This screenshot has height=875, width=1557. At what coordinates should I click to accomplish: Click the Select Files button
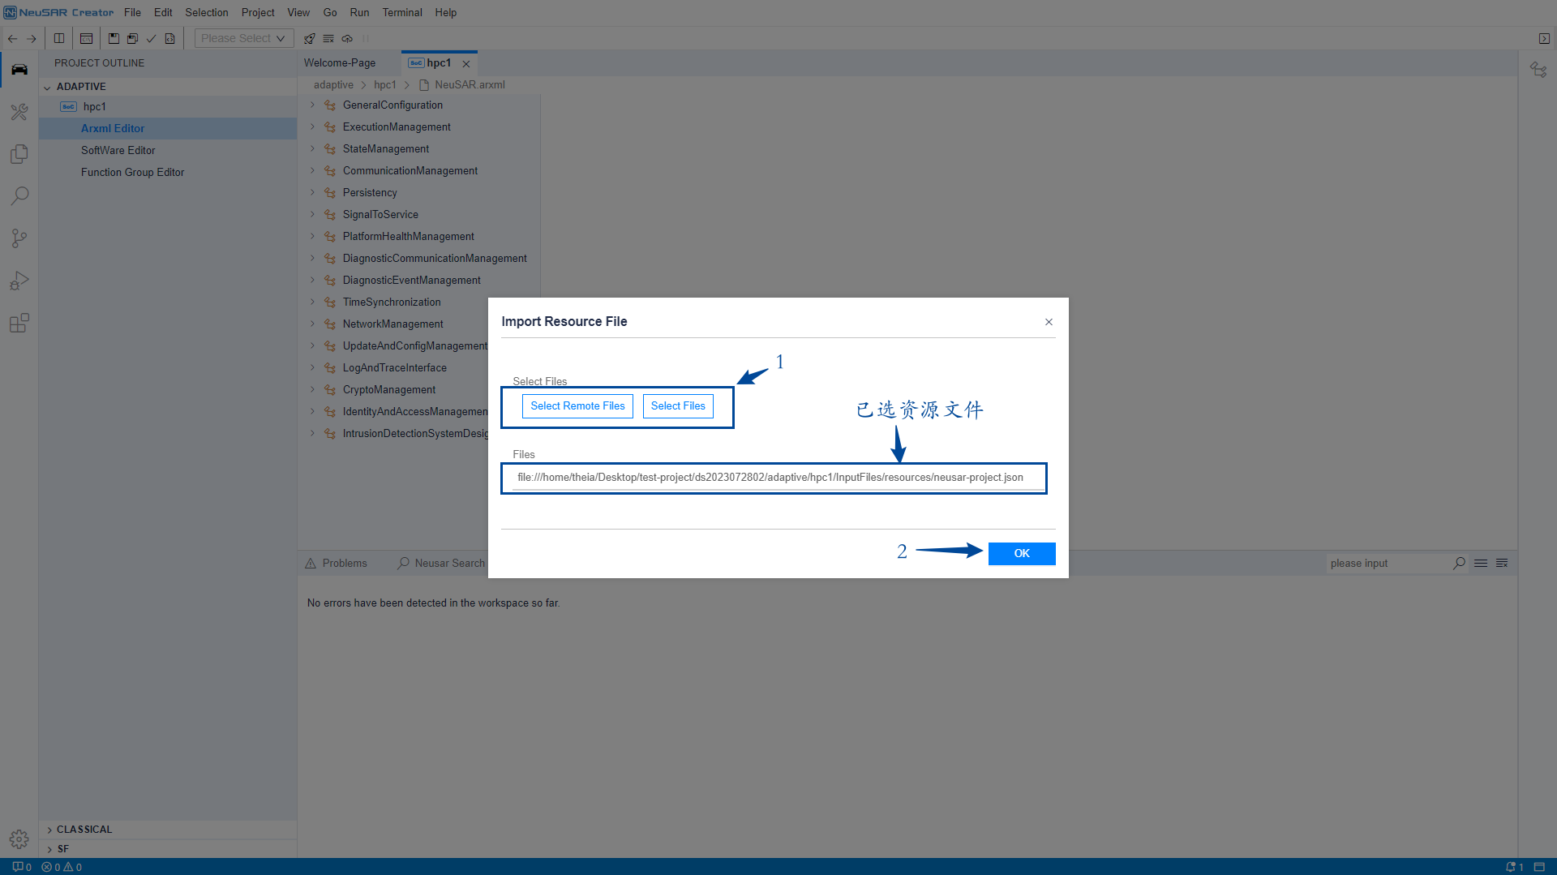pyautogui.click(x=678, y=406)
